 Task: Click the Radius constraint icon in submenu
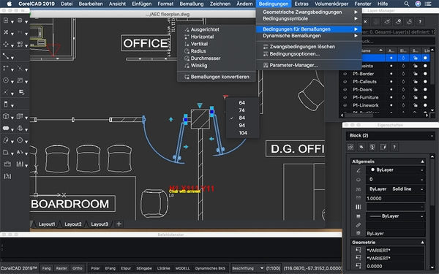click(187, 51)
